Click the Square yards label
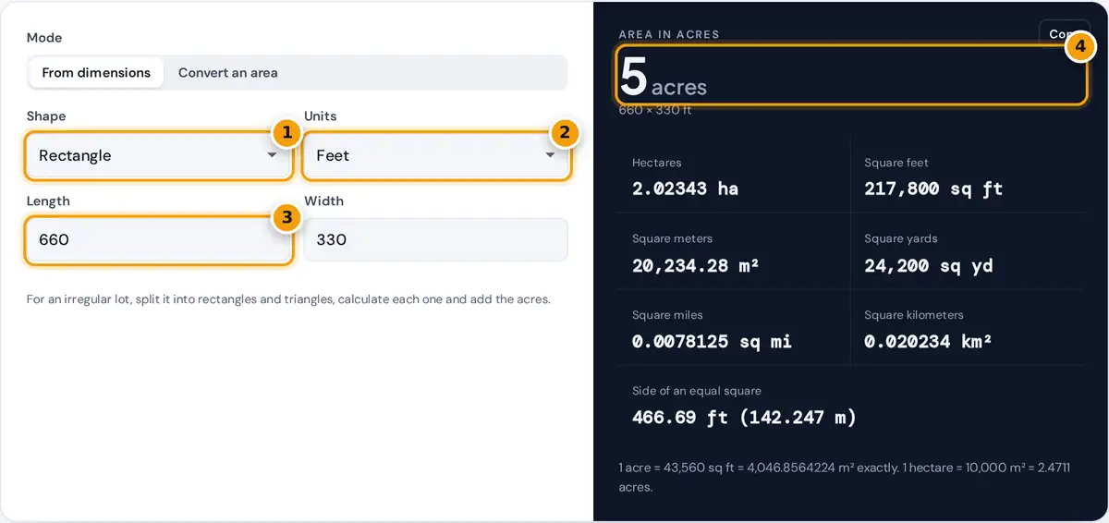This screenshot has height=523, width=1109. pyautogui.click(x=901, y=238)
